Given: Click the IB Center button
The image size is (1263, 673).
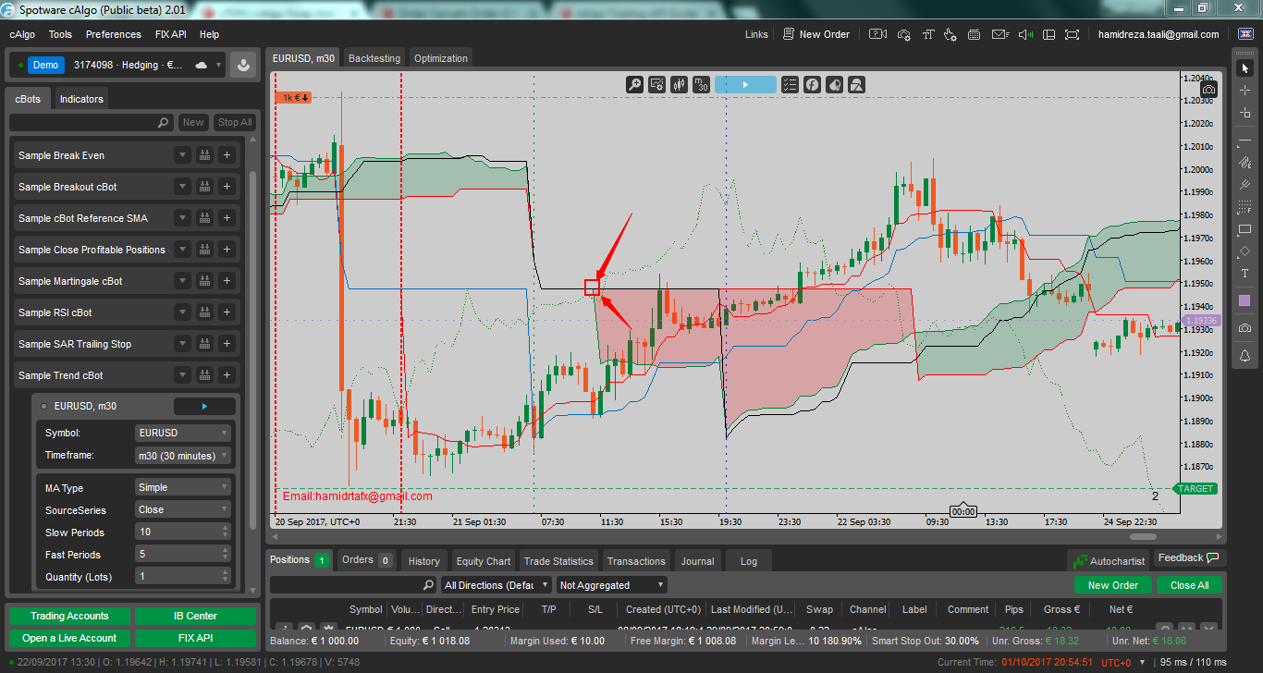Looking at the screenshot, I should (x=195, y=616).
